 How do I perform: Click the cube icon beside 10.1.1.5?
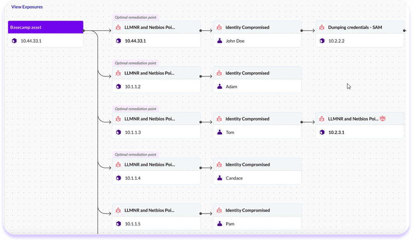119,224
